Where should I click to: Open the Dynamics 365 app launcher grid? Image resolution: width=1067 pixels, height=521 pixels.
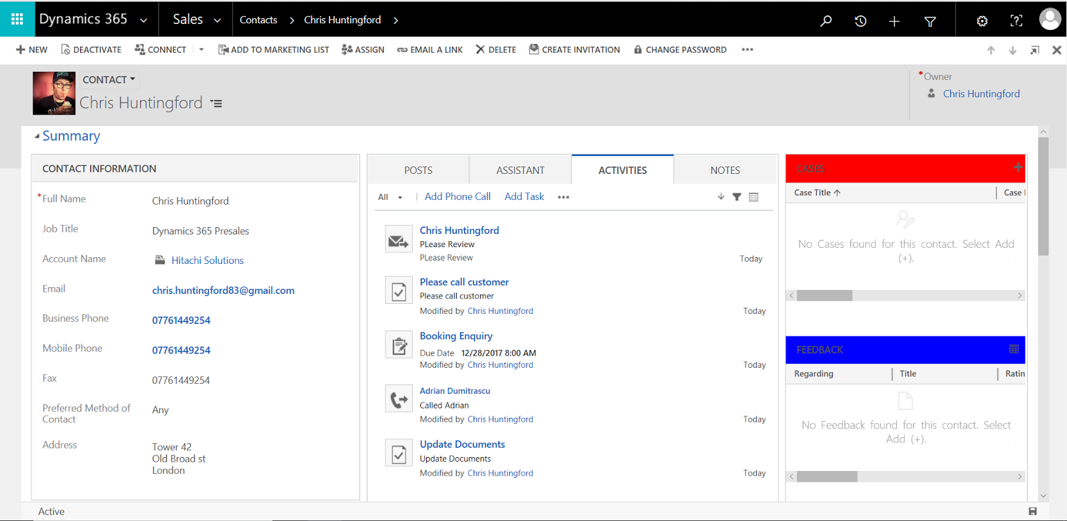pyautogui.click(x=17, y=19)
